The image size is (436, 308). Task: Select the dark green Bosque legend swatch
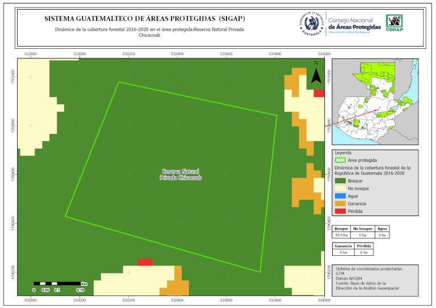[339, 180]
